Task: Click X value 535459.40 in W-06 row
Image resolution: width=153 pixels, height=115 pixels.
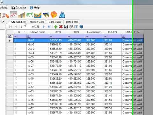Action: tap(58, 62)
